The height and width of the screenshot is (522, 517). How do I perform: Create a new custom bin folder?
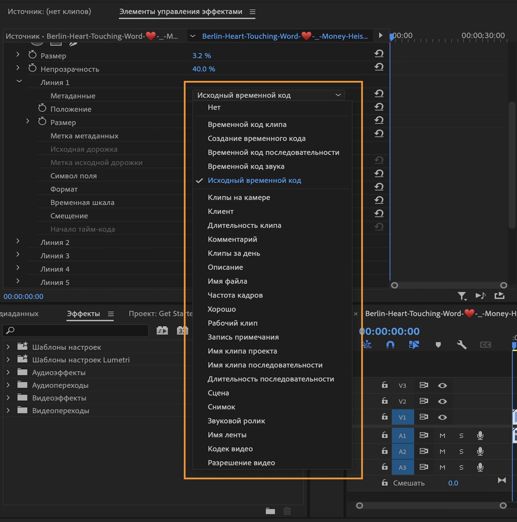coord(270,511)
